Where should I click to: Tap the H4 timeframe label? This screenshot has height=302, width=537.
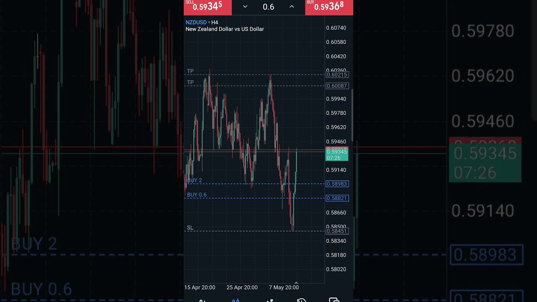point(215,22)
